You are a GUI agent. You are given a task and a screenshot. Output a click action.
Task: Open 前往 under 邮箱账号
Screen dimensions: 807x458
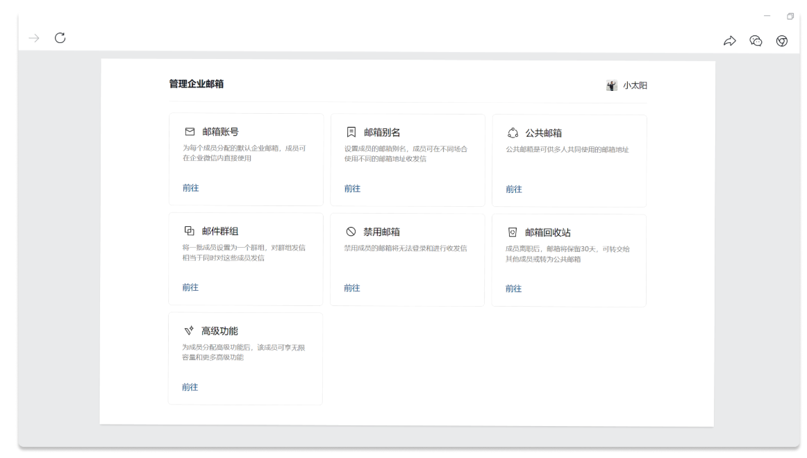(x=191, y=188)
